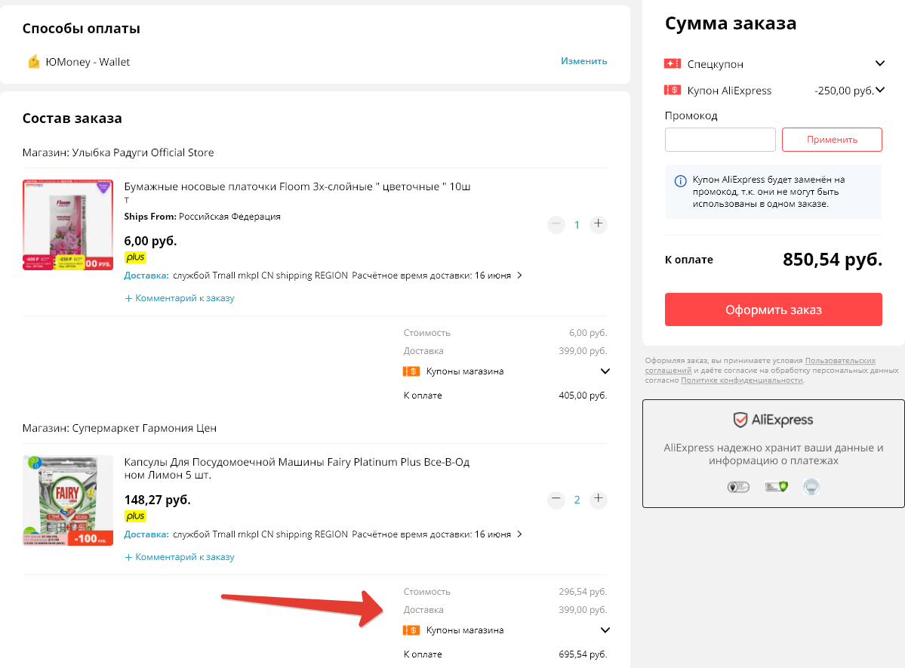Click subtotal 405,00 руб. for first store
Image resolution: width=905 pixels, height=668 pixels.
click(583, 396)
